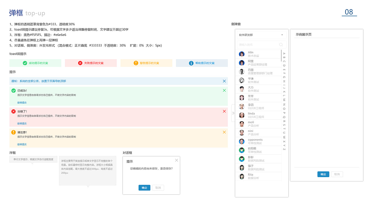
Task: Click 芳芳's avatar
Action: click(x=242, y=98)
